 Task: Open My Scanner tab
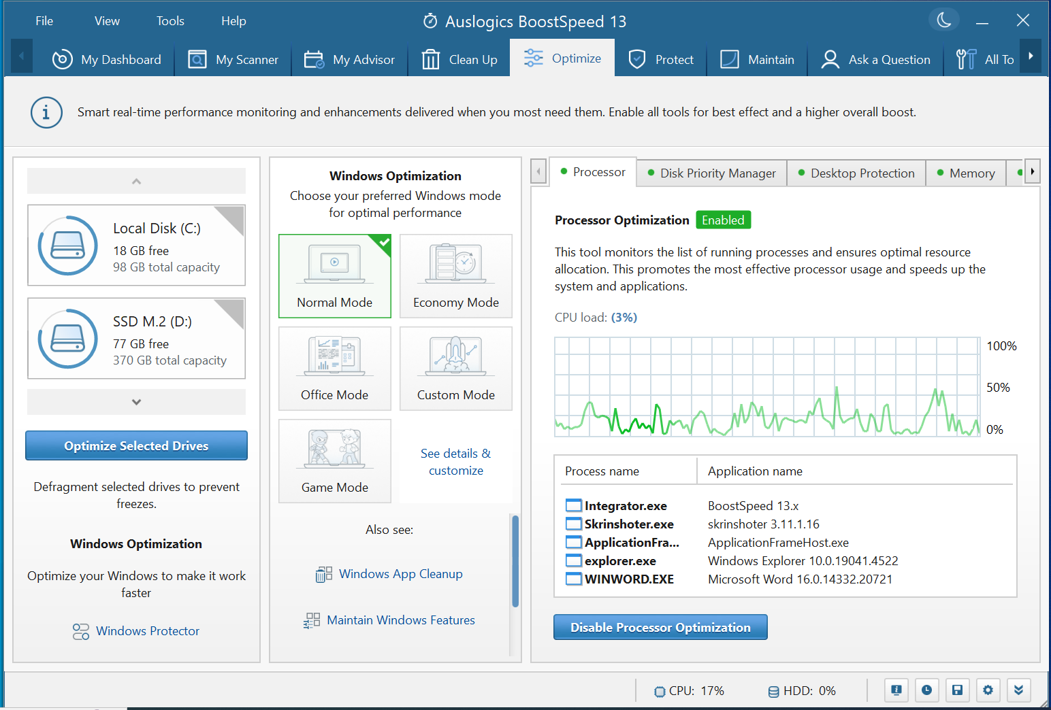[x=233, y=60]
